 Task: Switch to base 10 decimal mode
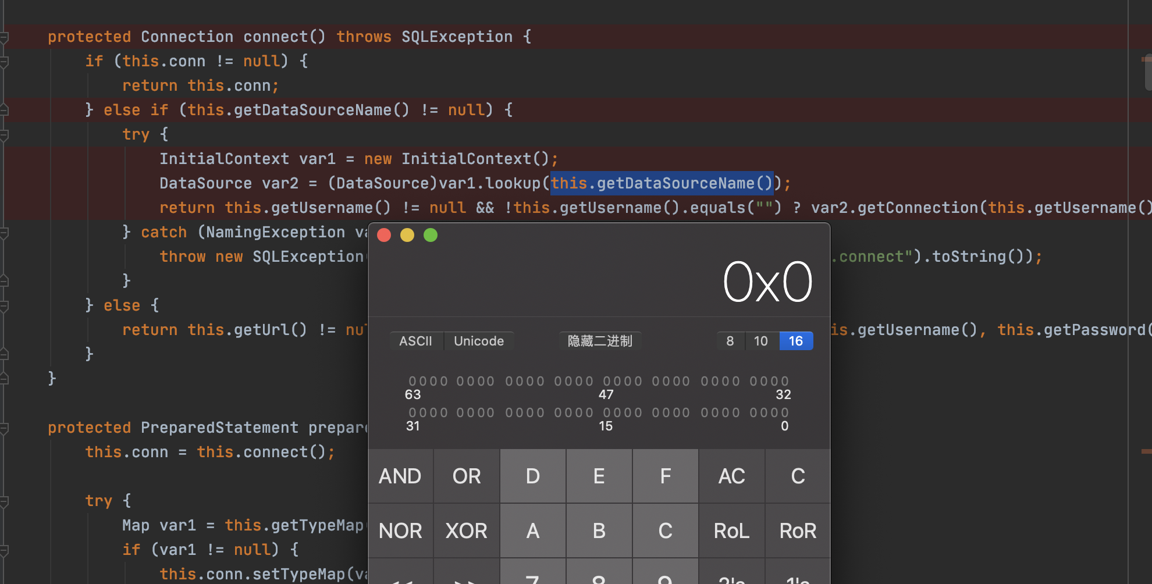760,341
